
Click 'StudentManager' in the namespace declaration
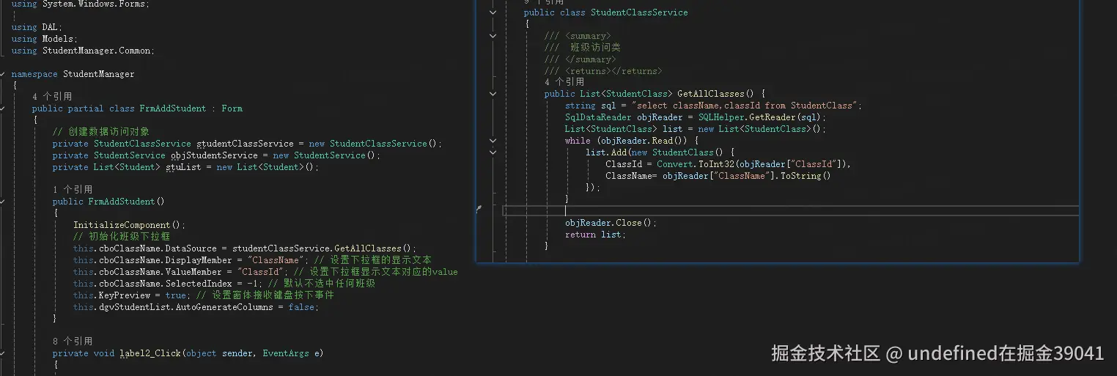click(99, 74)
